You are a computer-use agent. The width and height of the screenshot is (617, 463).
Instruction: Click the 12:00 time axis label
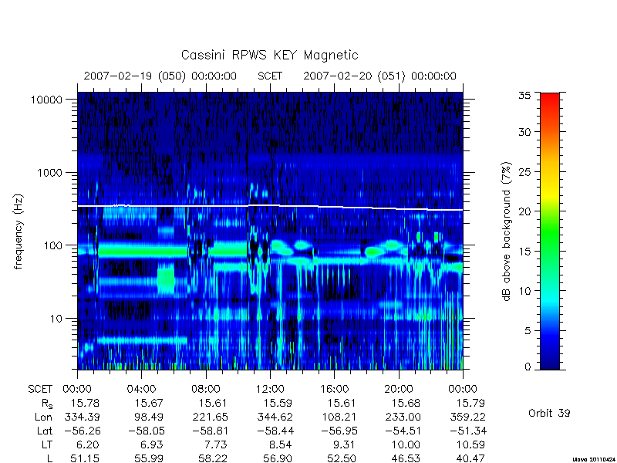point(270,390)
